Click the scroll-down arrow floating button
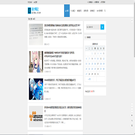The width and height of the screenshot is (135, 135). [x=132, y=110]
